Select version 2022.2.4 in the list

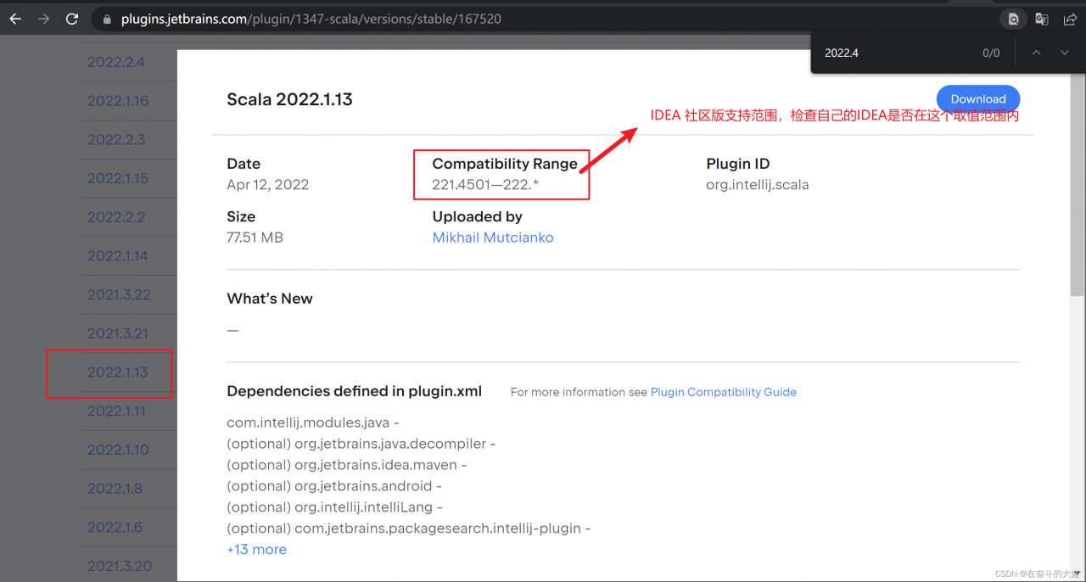pyautogui.click(x=116, y=62)
